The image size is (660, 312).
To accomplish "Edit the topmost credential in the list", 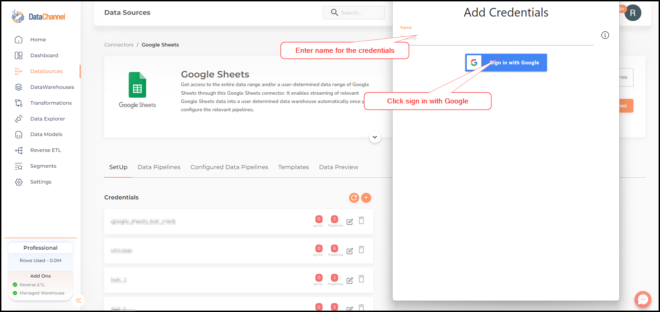I will pyautogui.click(x=350, y=222).
